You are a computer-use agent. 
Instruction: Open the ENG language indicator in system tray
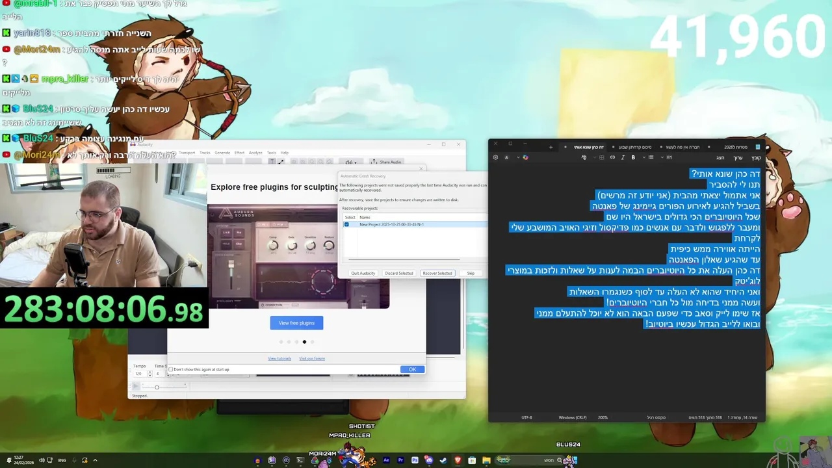(x=62, y=460)
